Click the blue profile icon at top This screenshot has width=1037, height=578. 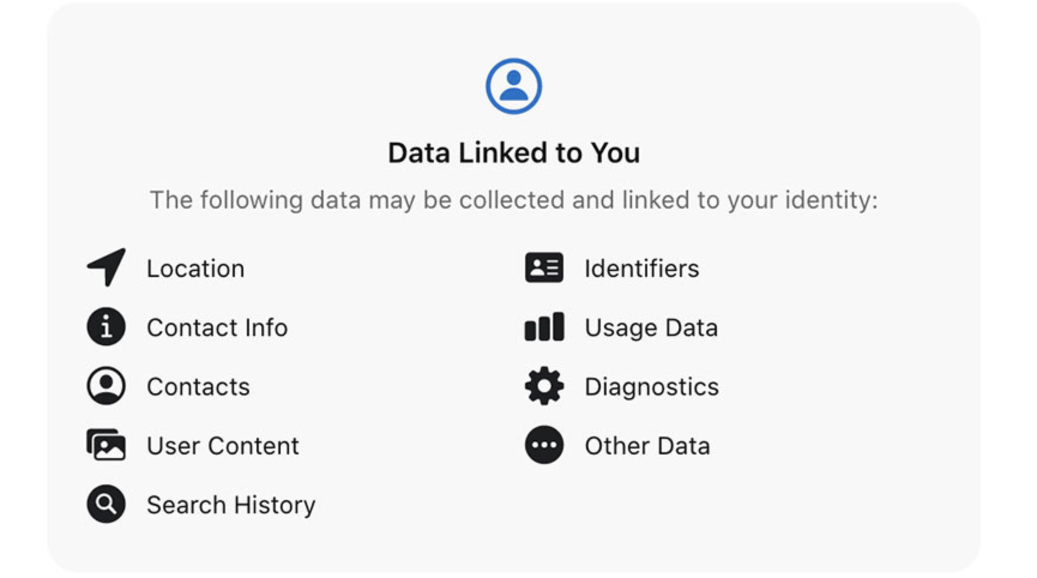point(514,86)
